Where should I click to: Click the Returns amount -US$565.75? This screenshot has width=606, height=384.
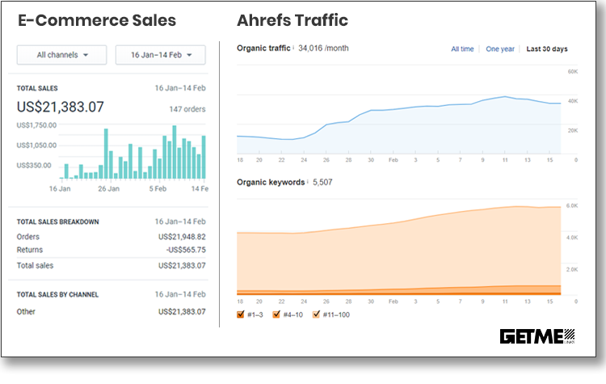tap(186, 250)
